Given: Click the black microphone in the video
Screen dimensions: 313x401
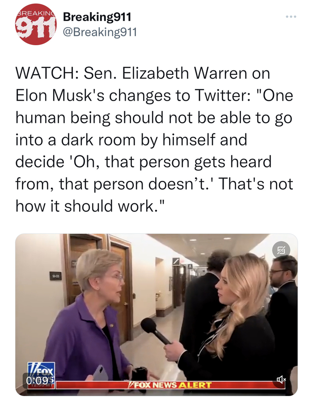Looking at the screenshot, I should click(x=155, y=330).
